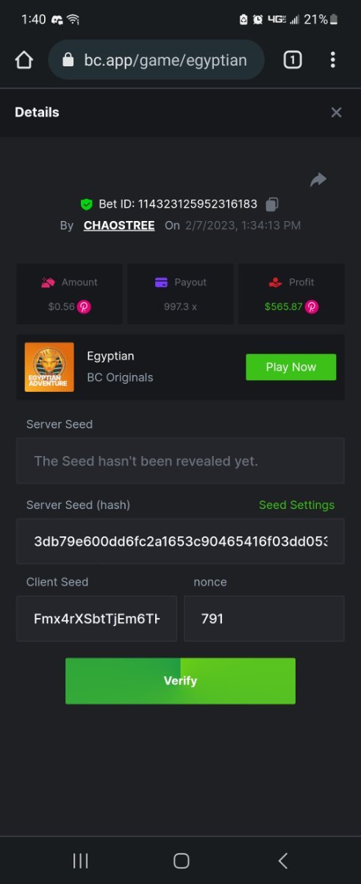Image resolution: width=361 pixels, height=884 pixels.
Task: Tap the pink coin icon beside Amount
Action: (84, 306)
